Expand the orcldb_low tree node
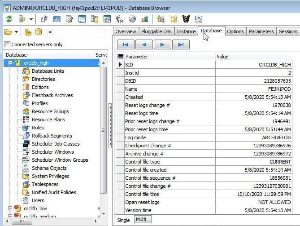This screenshot has width=300, height=226. [x=10, y=208]
